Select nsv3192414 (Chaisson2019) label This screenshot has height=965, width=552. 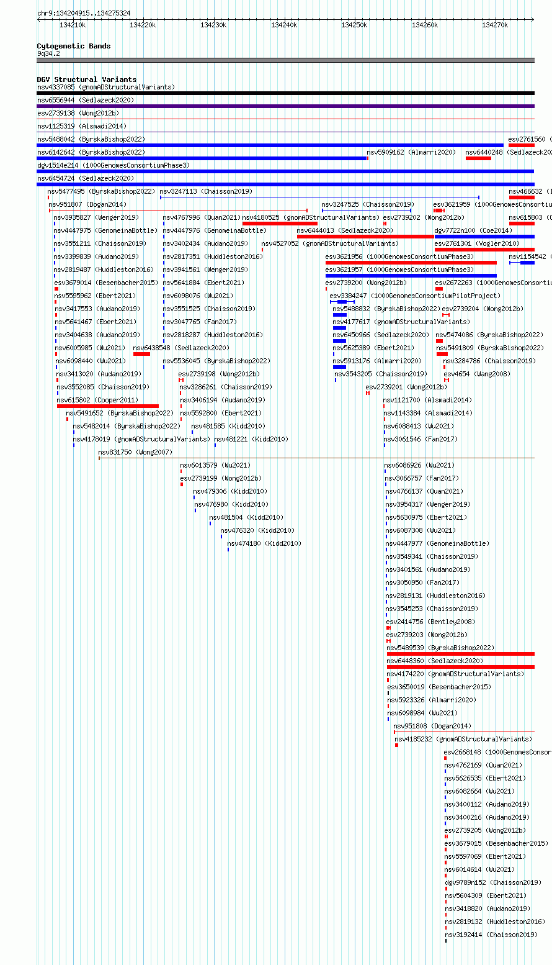point(492,935)
